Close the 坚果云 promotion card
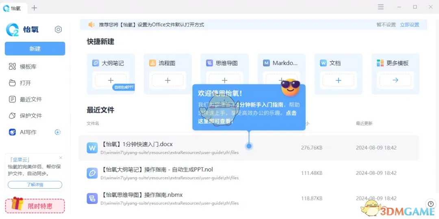The width and height of the screenshot is (439, 219). [x=61, y=157]
